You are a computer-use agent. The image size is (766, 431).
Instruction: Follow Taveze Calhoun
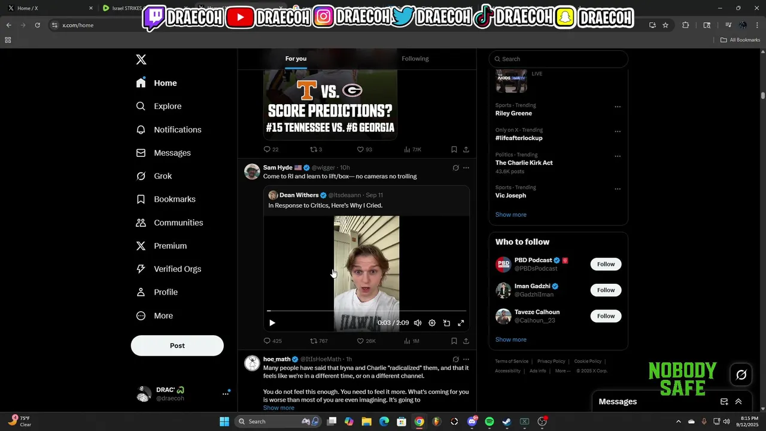pos(606,316)
